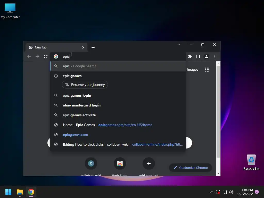Viewport: 264px width, 198px height.
Task: Click the vertical scrollbar thumb
Action: click(218, 112)
